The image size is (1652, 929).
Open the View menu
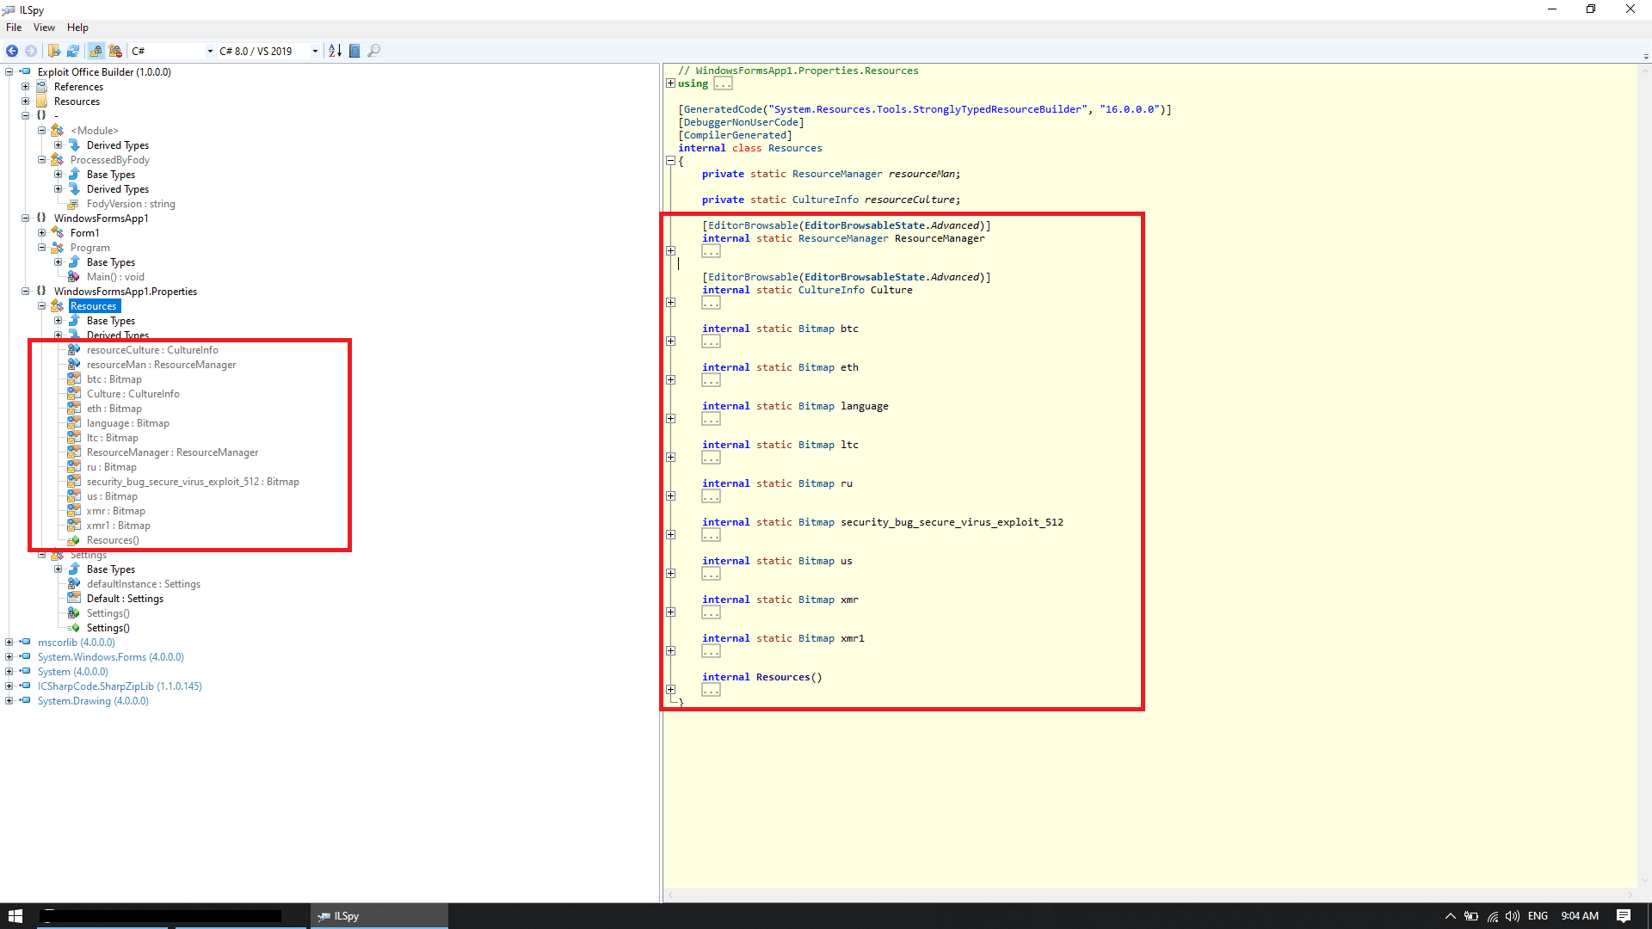coord(44,28)
